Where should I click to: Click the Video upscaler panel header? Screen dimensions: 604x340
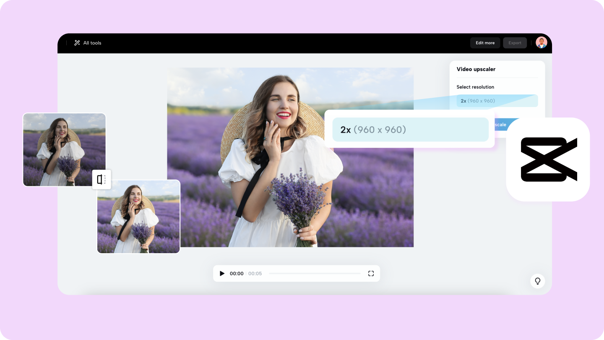pos(476,69)
